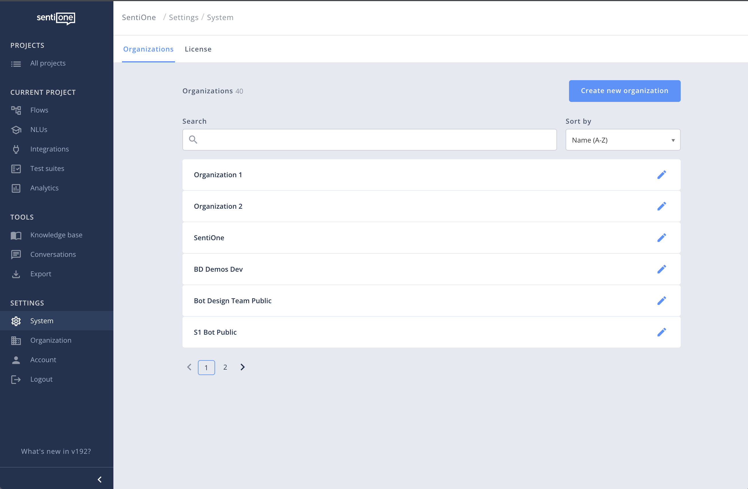Open the Knowledge base book icon

(x=16, y=235)
